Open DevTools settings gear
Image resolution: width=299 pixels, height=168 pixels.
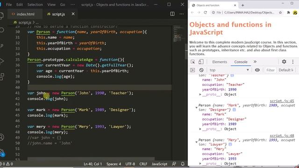pyautogui.click(x=284, y=62)
